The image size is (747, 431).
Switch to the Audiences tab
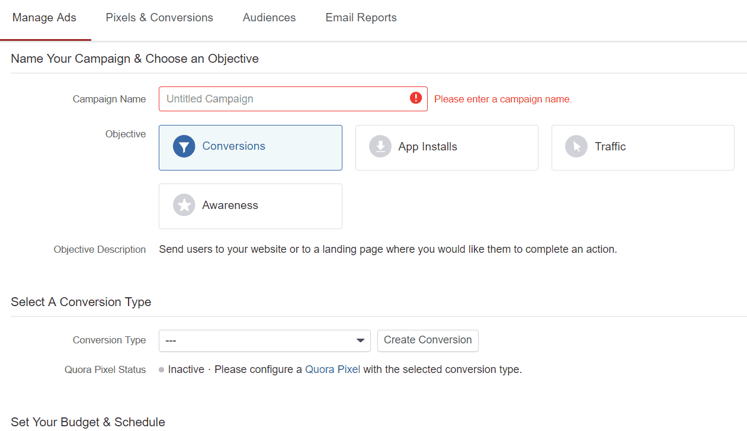269,17
